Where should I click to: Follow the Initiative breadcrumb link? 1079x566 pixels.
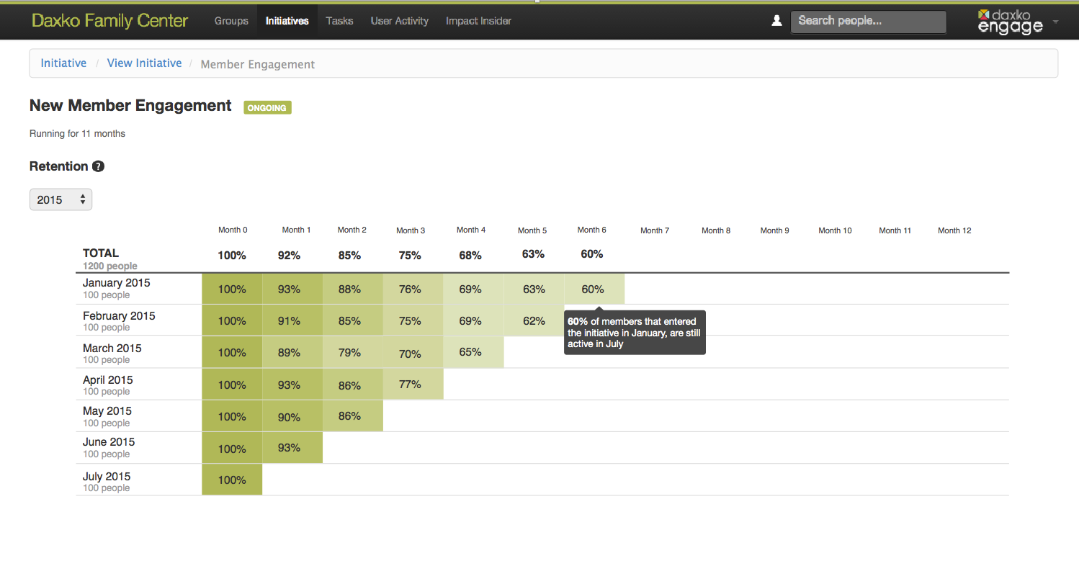tap(63, 63)
